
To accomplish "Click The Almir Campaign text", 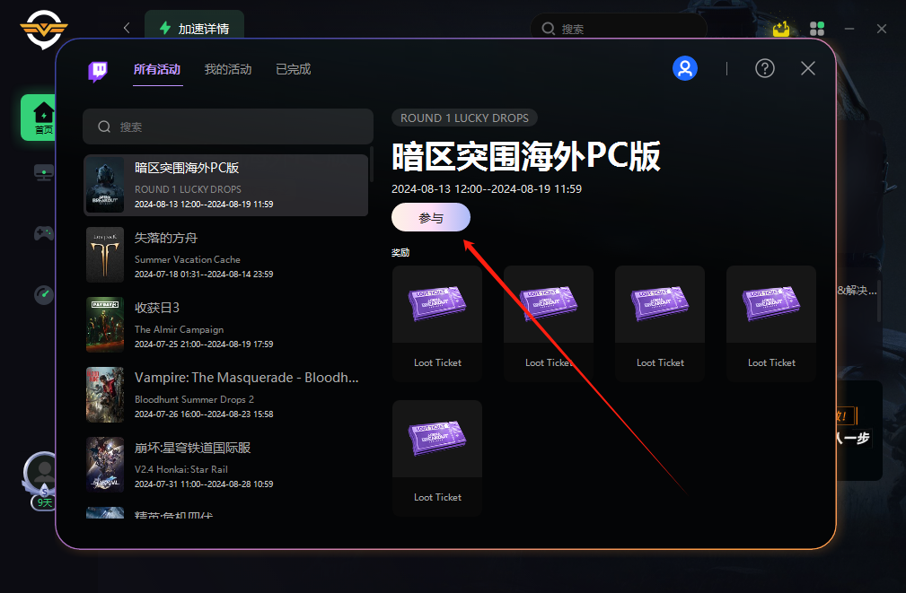I will pos(179,330).
